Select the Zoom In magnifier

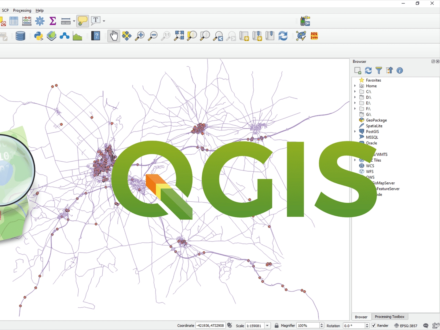140,36
